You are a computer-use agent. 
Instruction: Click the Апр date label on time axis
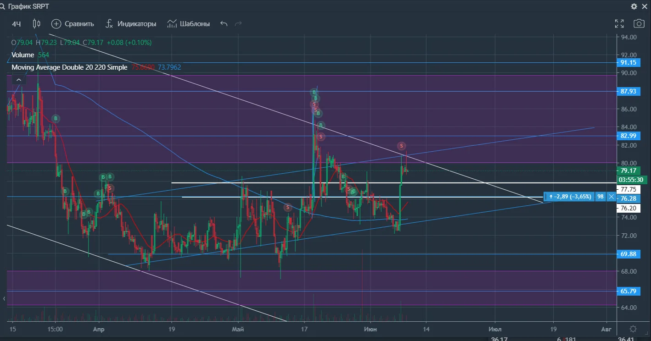coord(98,329)
